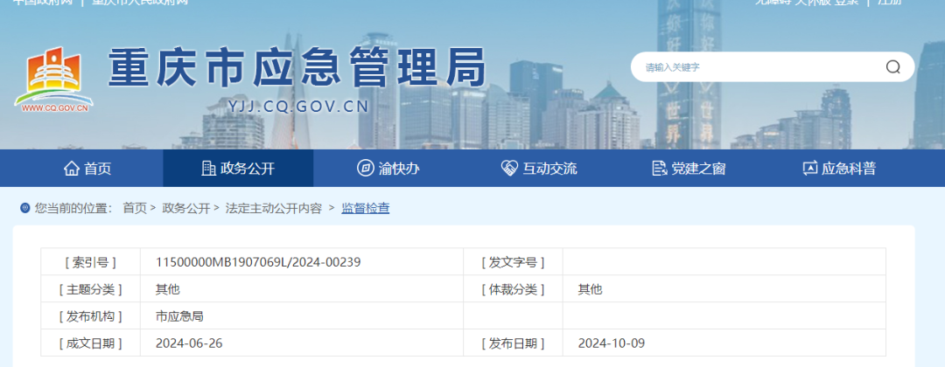This screenshot has width=945, height=367.
Task: Click the [ 发布日期 ] label cell
Action: click(x=513, y=343)
